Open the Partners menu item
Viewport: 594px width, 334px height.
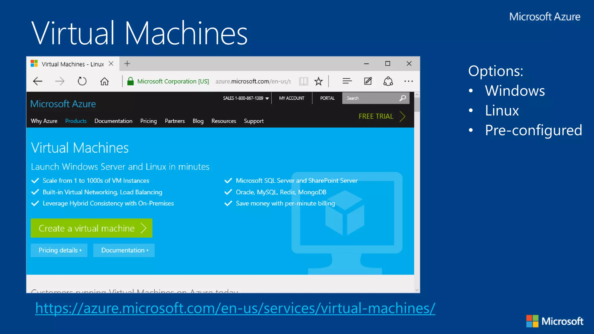click(x=175, y=121)
